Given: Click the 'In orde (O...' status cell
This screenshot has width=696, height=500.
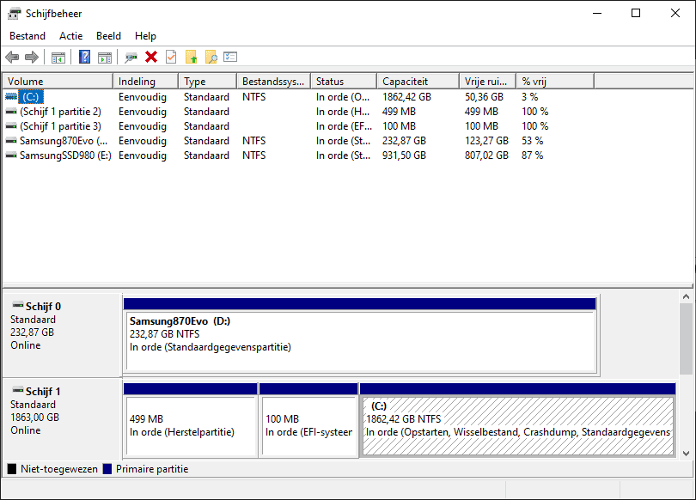Looking at the screenshot, I should click(343, 97).
